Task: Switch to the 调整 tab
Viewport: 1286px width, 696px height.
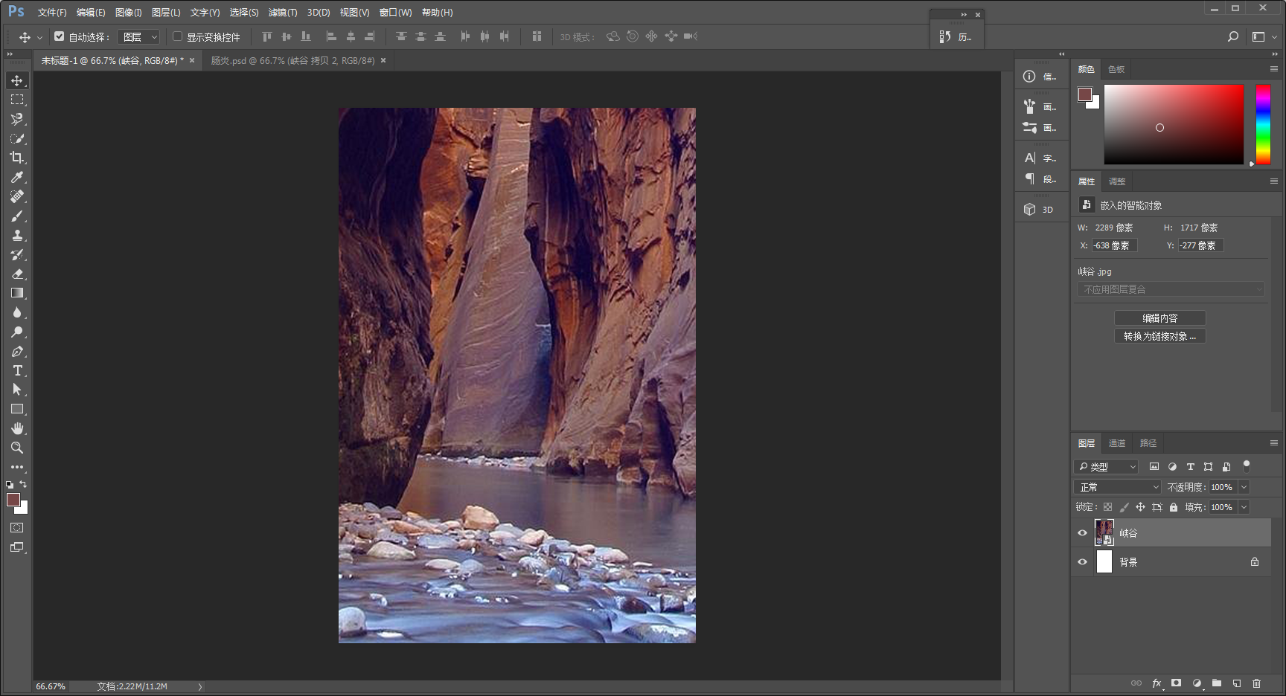Action: pyautogui.click(x=1117, y=181)
